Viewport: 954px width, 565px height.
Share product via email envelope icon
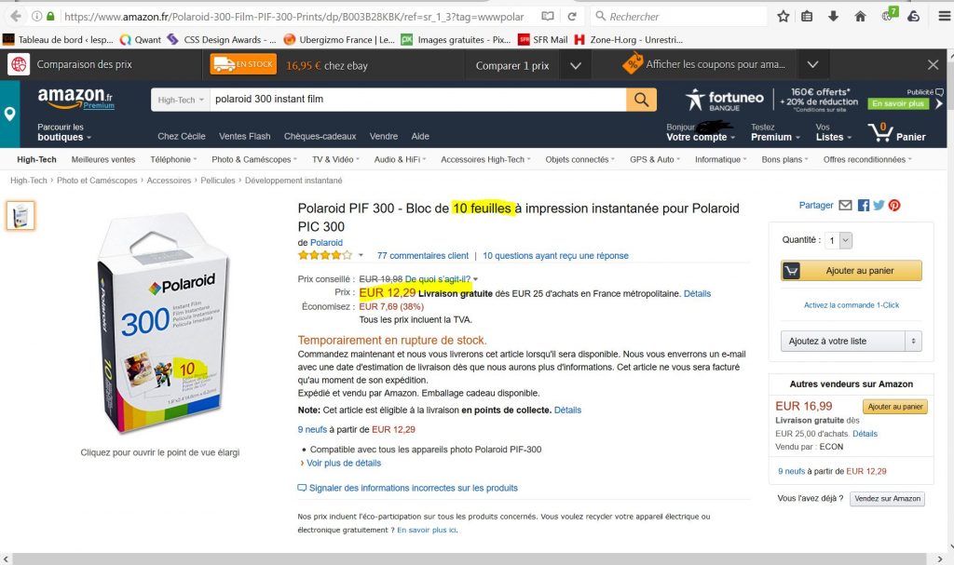(x=845, y=206)
